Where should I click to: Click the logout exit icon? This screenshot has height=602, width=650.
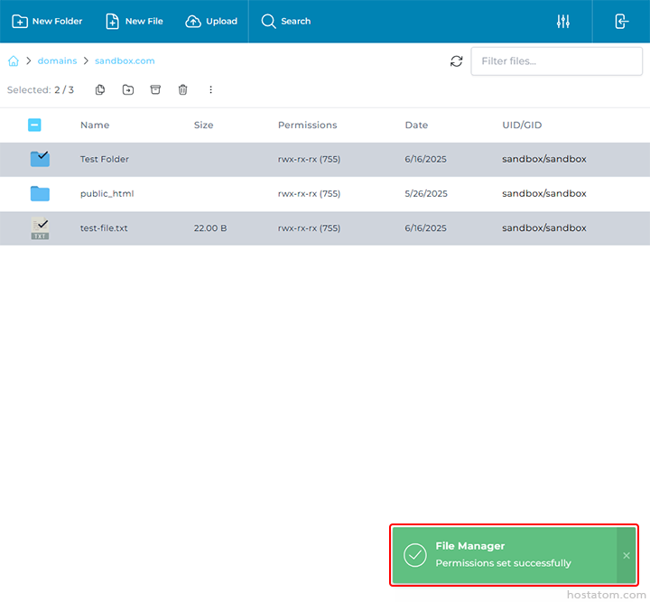point(622,22)
